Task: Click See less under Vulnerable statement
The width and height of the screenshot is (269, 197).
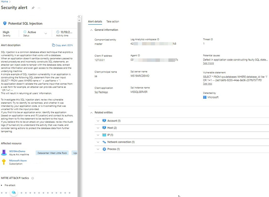Action: click(x=207, y=84)
